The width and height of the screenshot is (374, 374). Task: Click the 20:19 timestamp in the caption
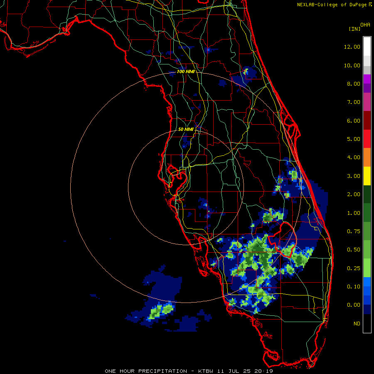pos(263,371)
